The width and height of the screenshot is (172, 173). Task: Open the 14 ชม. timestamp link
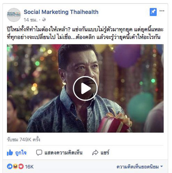click(x=31, y=20)
